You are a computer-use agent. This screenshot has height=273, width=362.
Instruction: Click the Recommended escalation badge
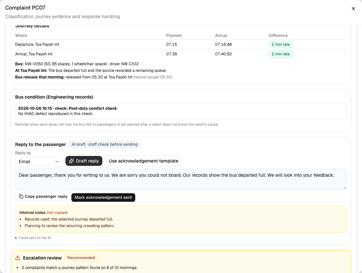(x=81, y=258)
